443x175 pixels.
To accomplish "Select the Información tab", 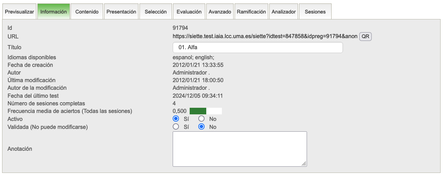I will click(54, 12).
